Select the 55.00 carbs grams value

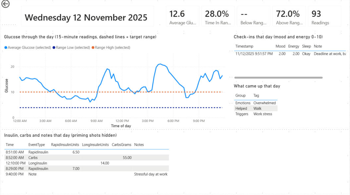pyautogui.click(x=127, y=157)
